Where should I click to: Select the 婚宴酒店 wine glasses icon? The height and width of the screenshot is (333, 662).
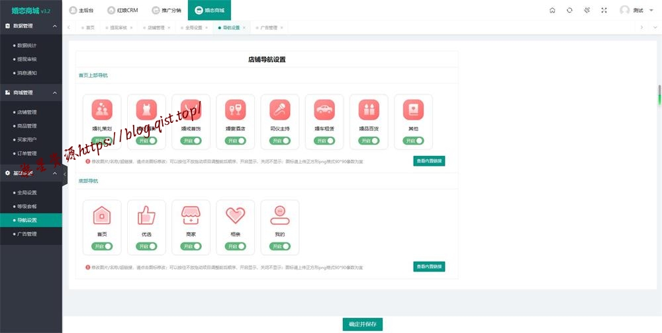[235, 109]
